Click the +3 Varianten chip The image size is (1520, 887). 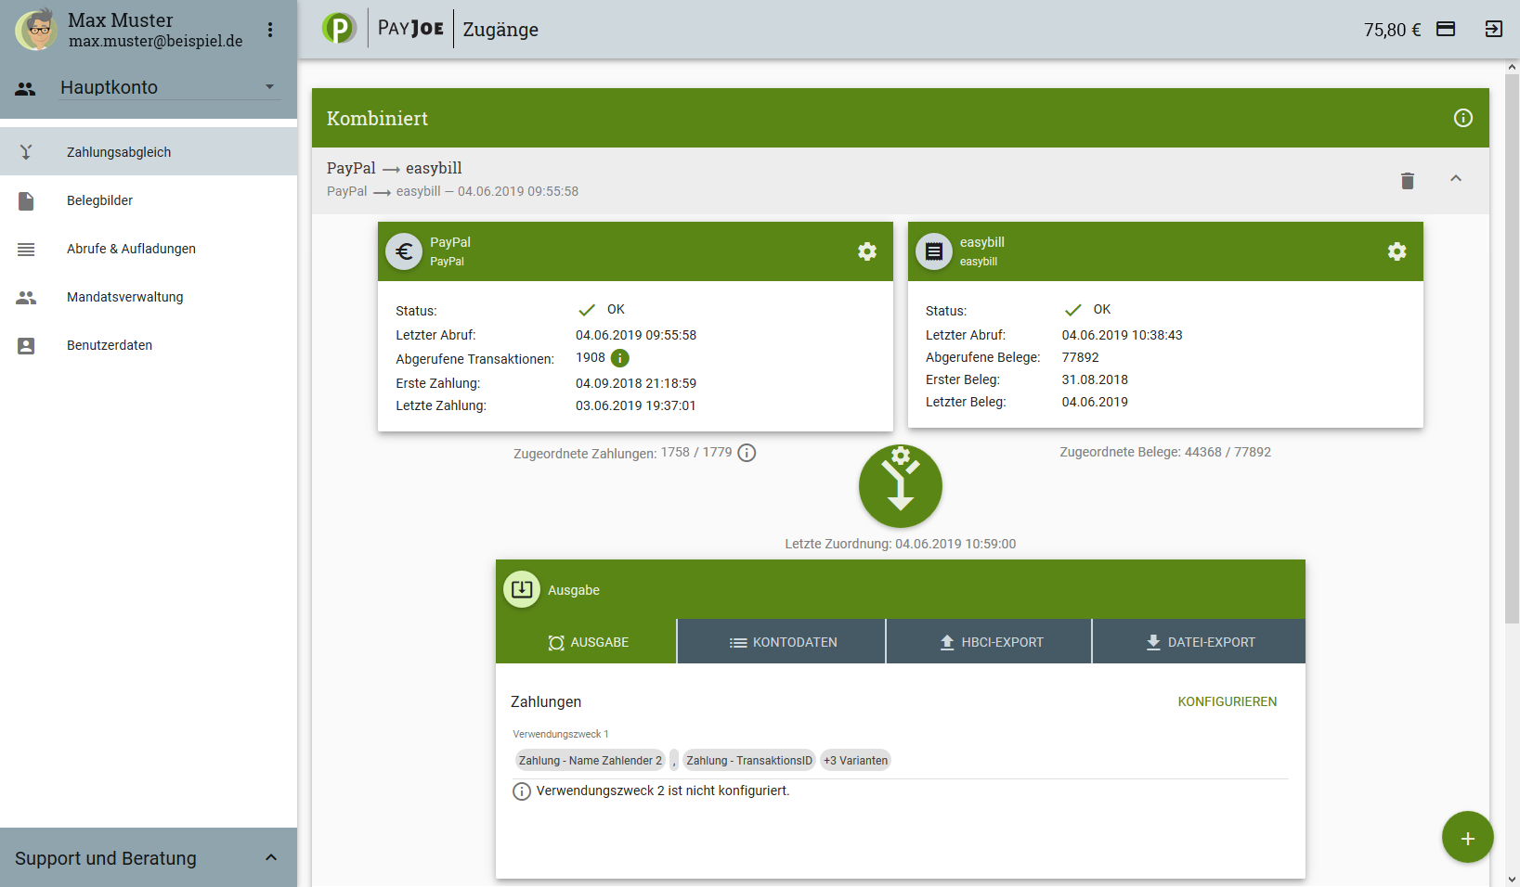(855, 761)
